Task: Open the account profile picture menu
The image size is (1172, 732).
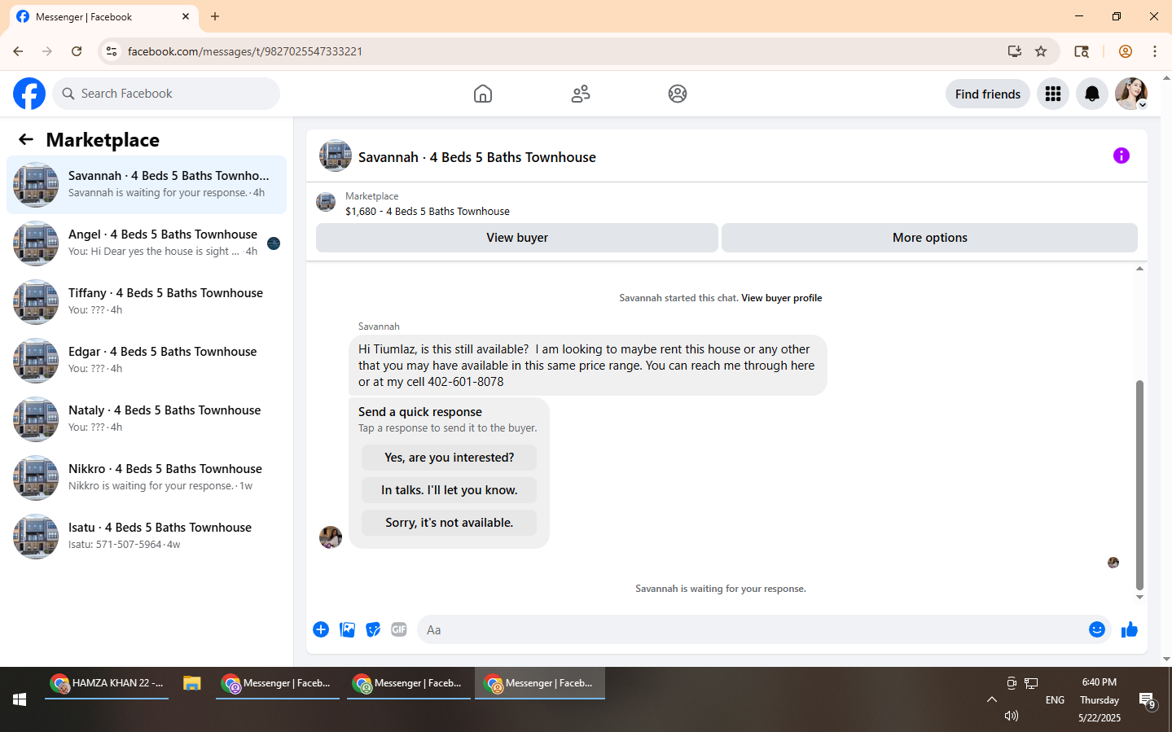Action: pos(1131,94)
